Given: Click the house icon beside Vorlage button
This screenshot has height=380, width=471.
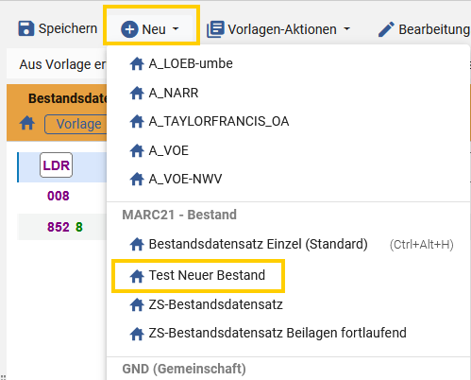Looking at the screenshot, I should pyautogui.click(x=27, y=123).
